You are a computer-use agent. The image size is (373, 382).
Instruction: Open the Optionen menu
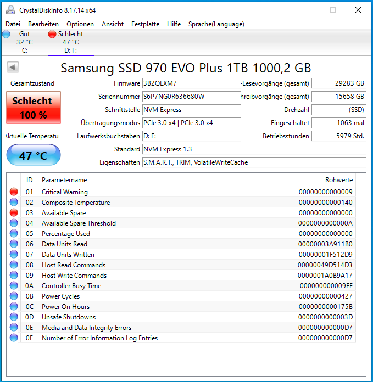[80, 24]
